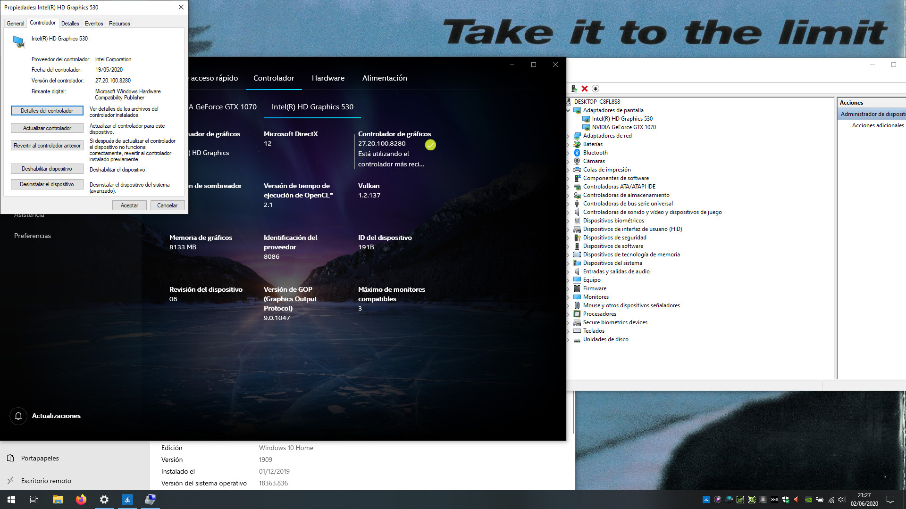Click the update driver toolbar icon in Device Manager
Image resolution: width=906 pixels, height=509 pixels.
574,89
